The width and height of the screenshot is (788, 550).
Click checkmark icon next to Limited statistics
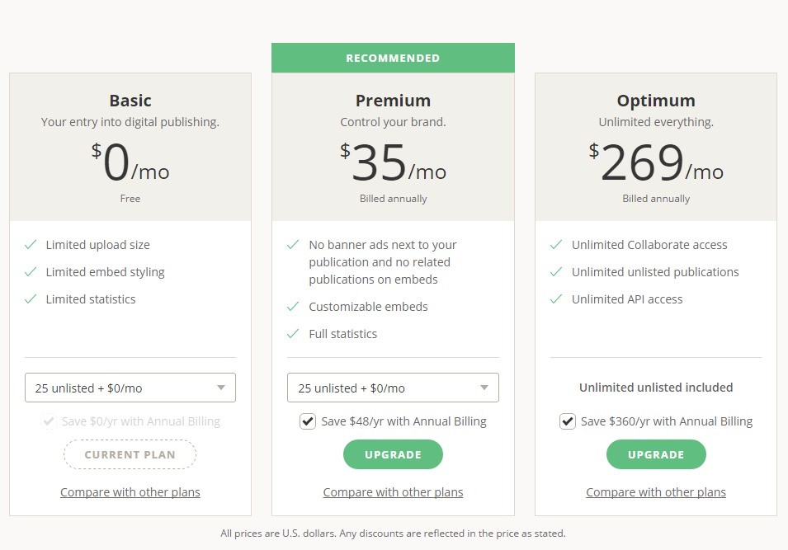coord(31,299)
